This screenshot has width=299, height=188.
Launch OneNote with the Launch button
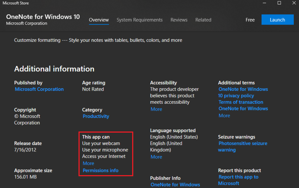click(278, 20)
